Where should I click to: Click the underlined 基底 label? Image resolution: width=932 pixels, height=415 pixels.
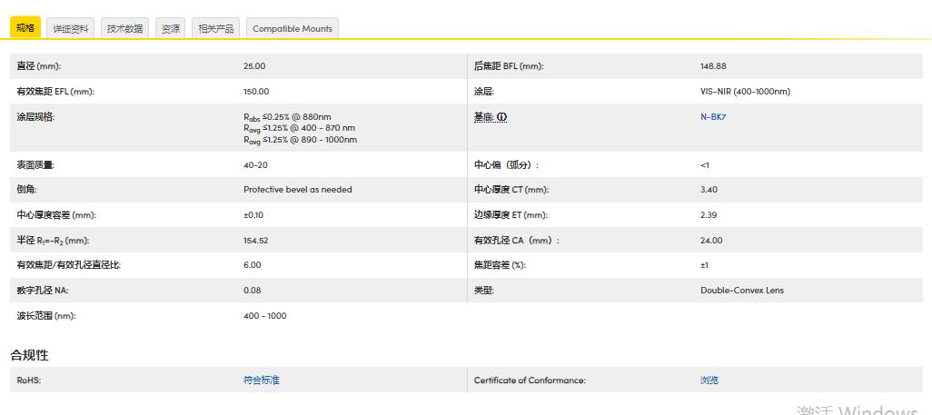coord(483,117)
